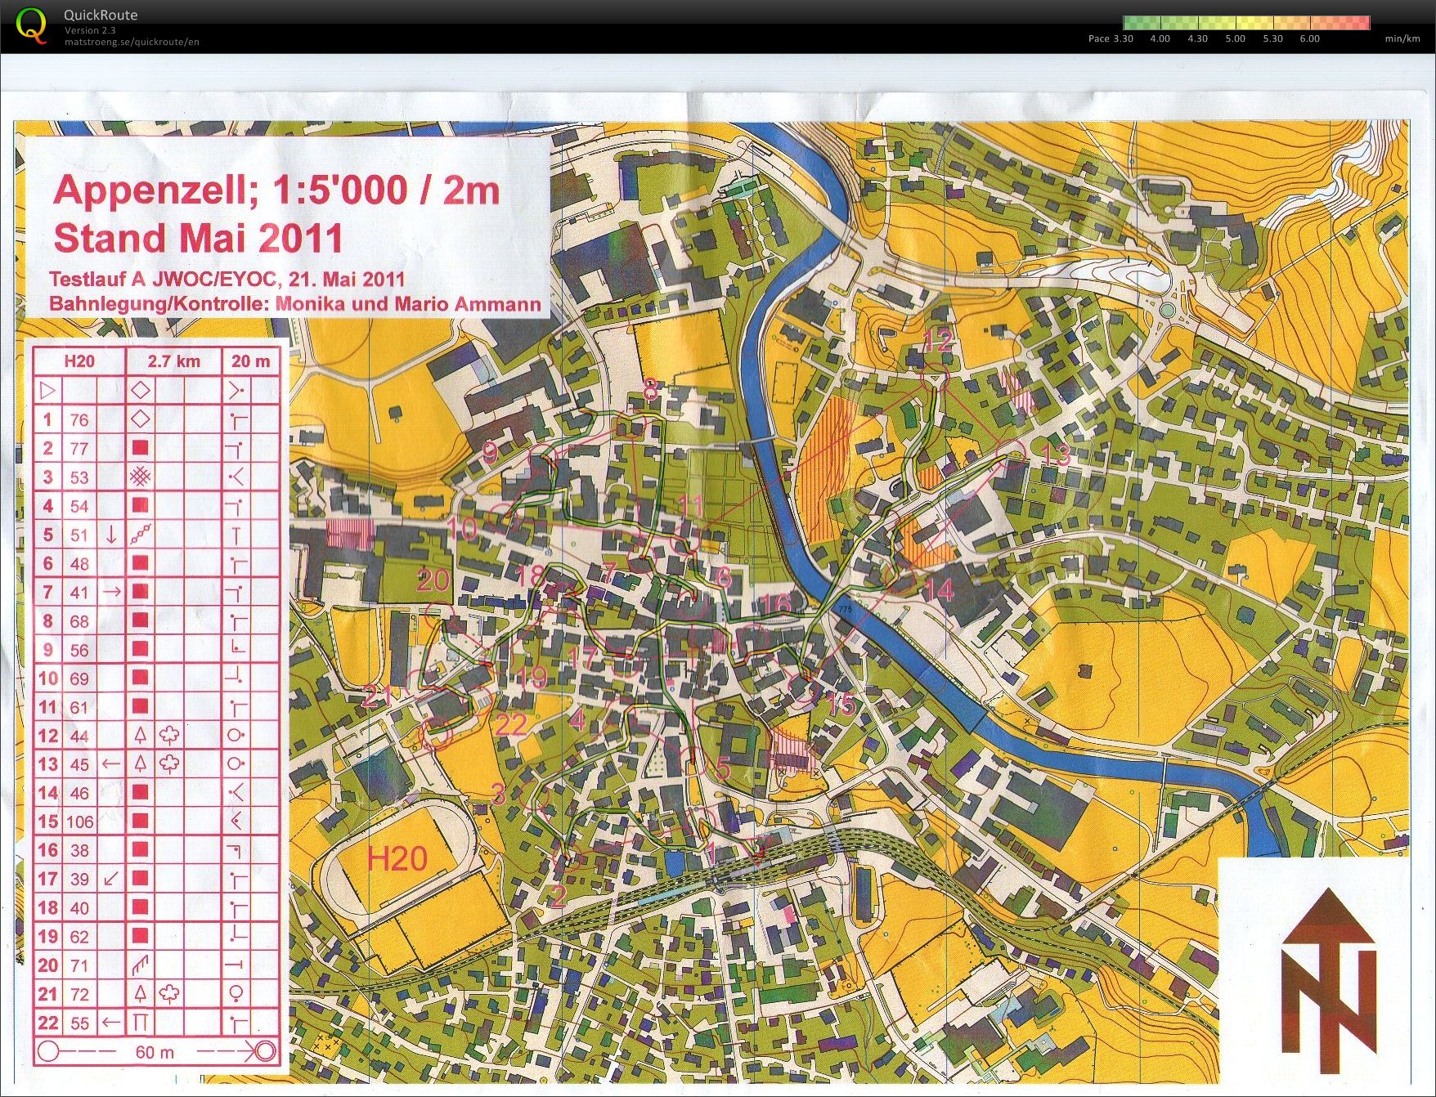The image size is (1436, 1097).
Task: Click the diagonal arrow in row 17
Action: pos(111,879)
